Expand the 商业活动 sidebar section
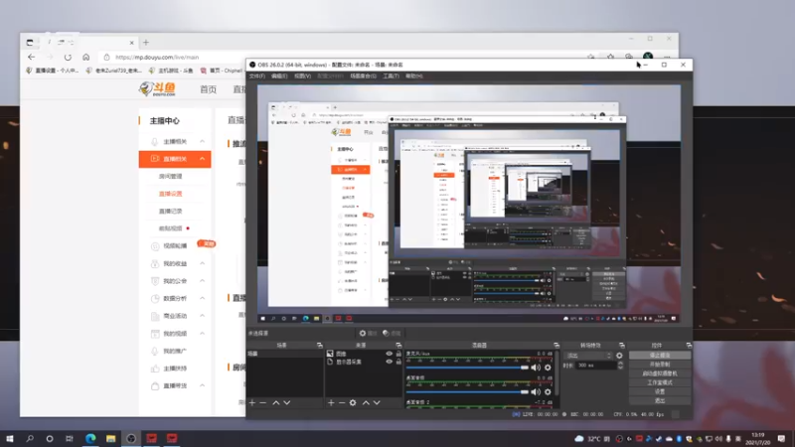795x447 pixels. tap(203, 316)
